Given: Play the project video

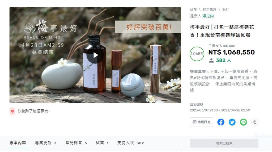Looking at the screenshot, I should pos(95,55).
